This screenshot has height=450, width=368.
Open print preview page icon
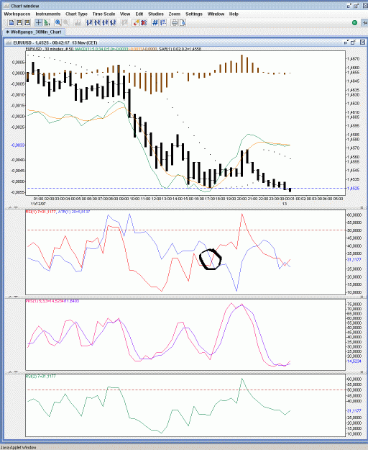pyautogui.click(x=183, y=22)
